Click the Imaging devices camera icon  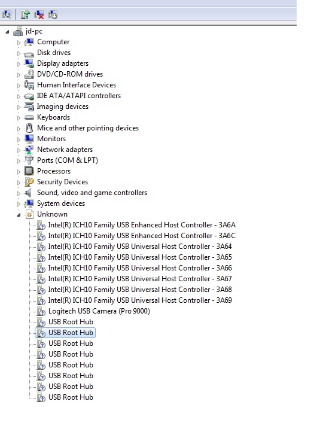coord(29,107)
